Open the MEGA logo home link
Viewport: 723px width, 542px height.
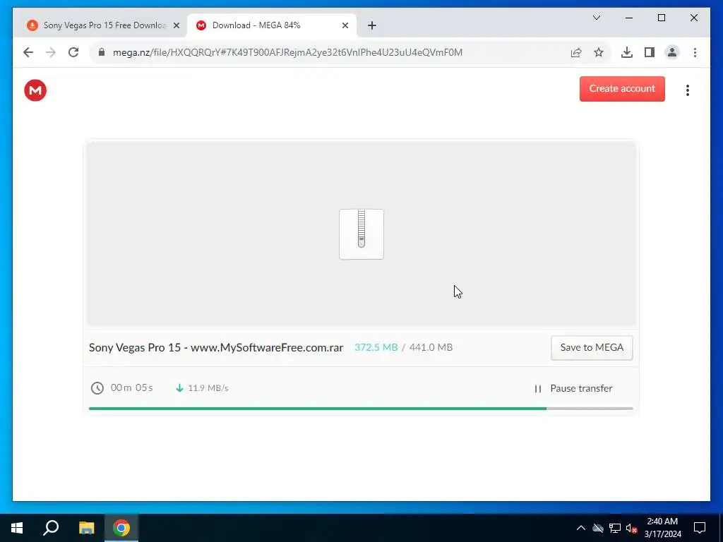[35, 90]
